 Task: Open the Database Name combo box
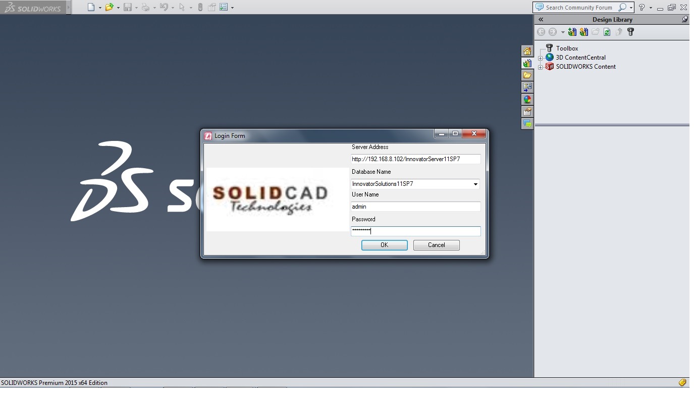[x=415, y=184]
